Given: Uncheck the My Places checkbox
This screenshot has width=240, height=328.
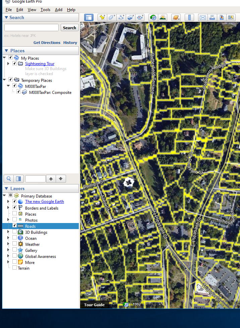Looking at the screenshot, I should (x=10, y=57).
